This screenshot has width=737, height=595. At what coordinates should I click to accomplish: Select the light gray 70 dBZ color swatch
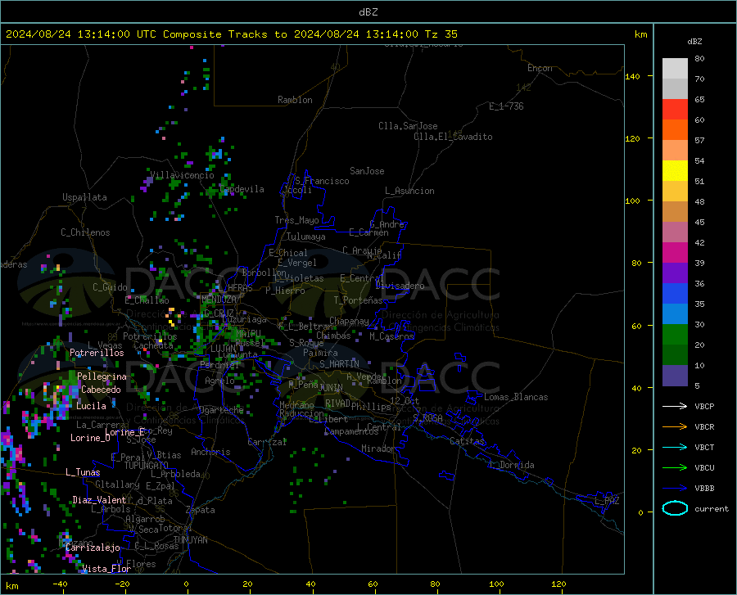click(675, 69)
